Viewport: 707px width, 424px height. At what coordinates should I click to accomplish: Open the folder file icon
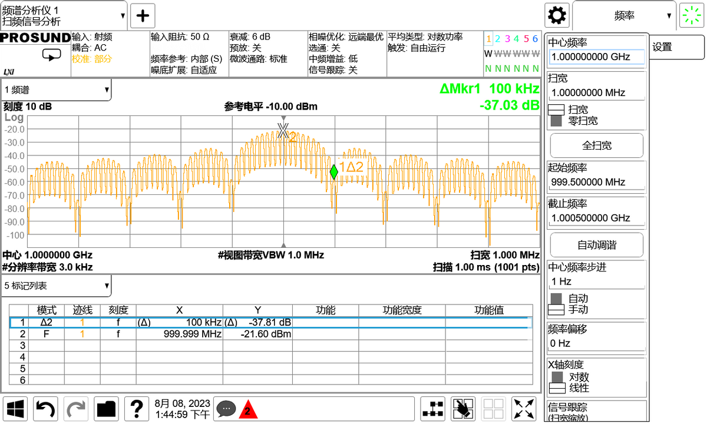[107, 408]
